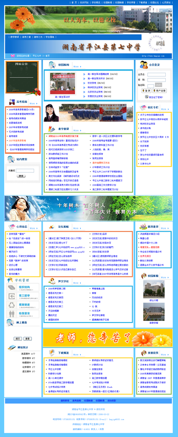Click the 用户注册 register button
The image size is (178, 437).
(x=159, y=90)
